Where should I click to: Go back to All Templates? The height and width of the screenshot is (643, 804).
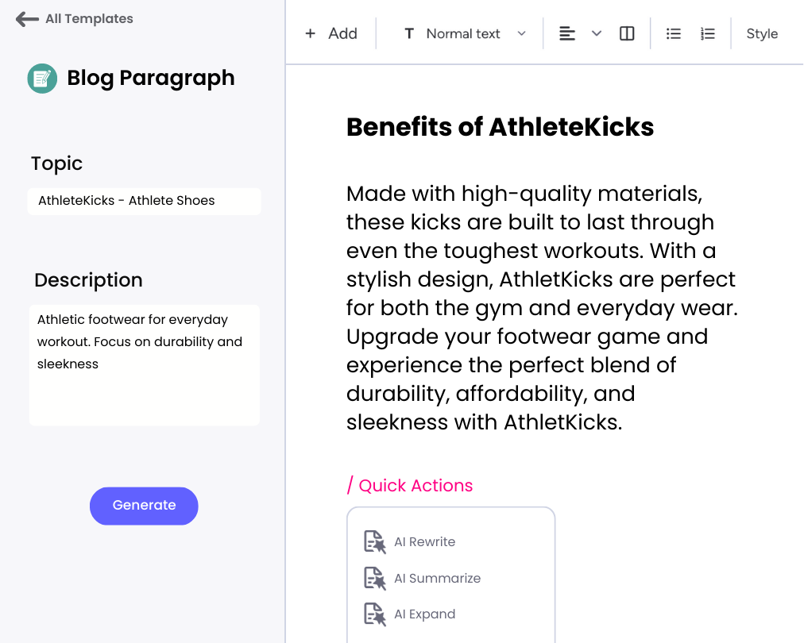point(89,19)
